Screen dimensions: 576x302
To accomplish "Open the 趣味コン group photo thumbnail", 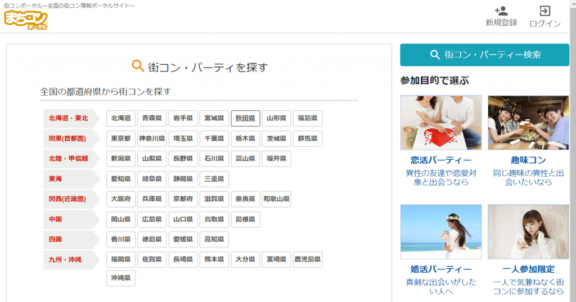I will (x=528, y=123).
